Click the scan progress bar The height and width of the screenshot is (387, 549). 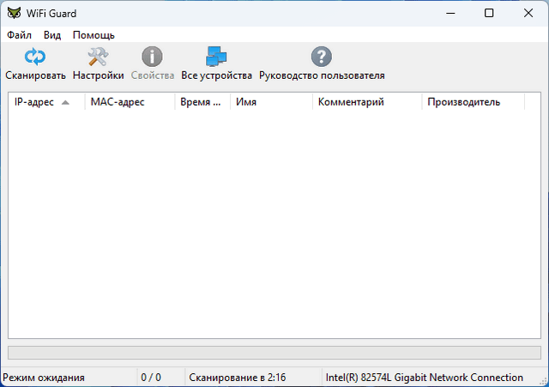274,353
